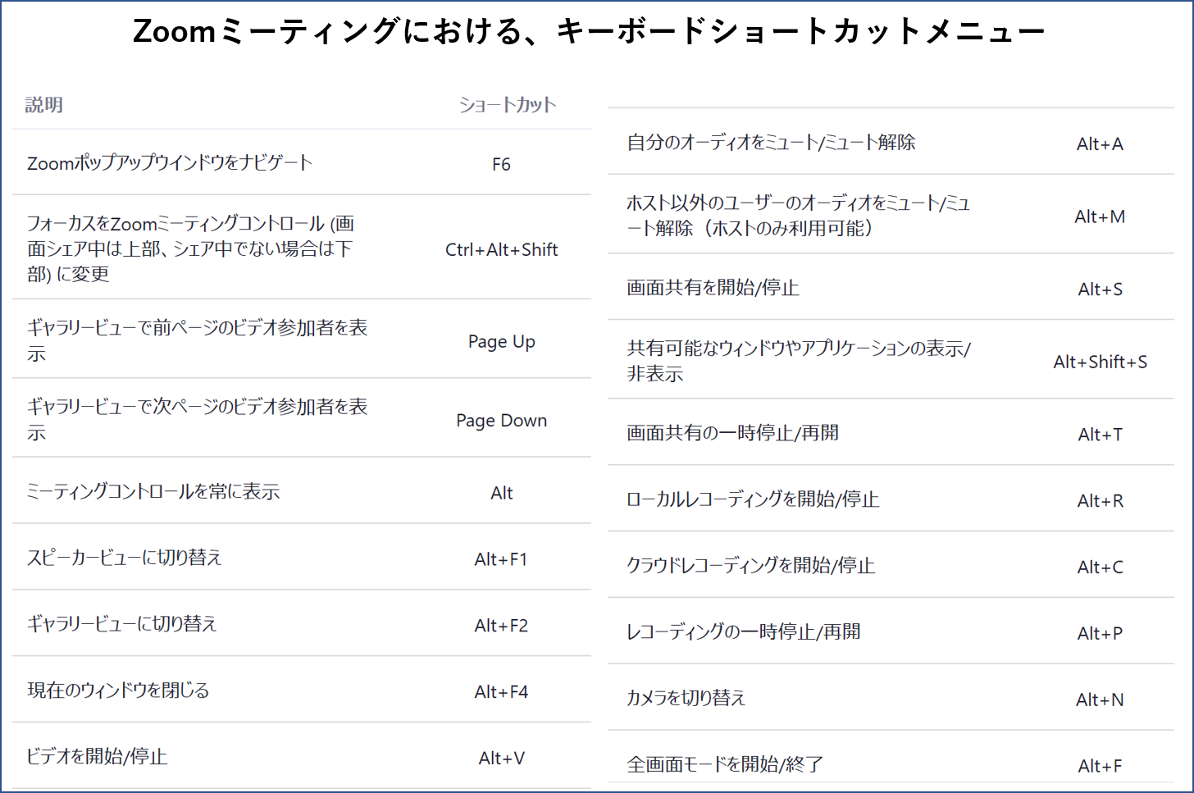Click the 'F6' shortcut cell

point(501,164)
